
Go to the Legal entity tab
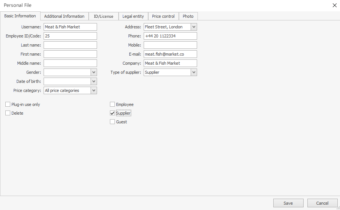tap(133, 16)
